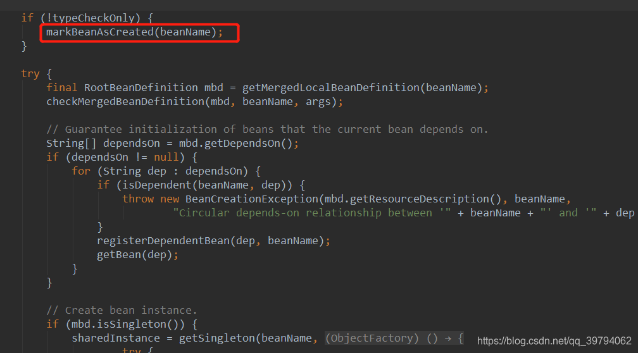Click the getSingleton method call
This screenshot has height=353, width=638.
coord(217,338)
